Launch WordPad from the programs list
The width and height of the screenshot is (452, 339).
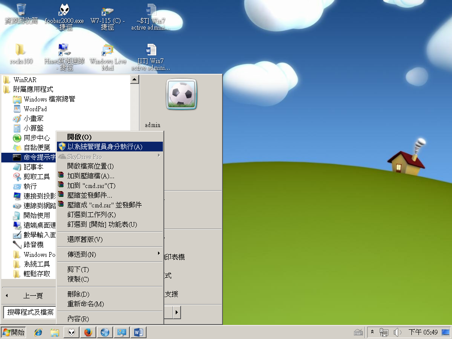coord(30,109)
